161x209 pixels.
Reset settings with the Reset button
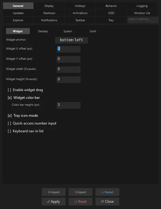pos(80,202)
